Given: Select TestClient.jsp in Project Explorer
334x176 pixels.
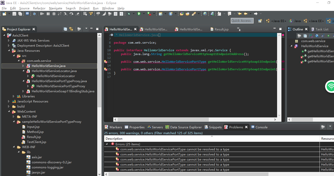Looking at the screenshot, I should (x=34, y=142).
